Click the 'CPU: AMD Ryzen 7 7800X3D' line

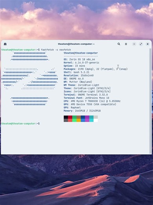pos(92,101)
